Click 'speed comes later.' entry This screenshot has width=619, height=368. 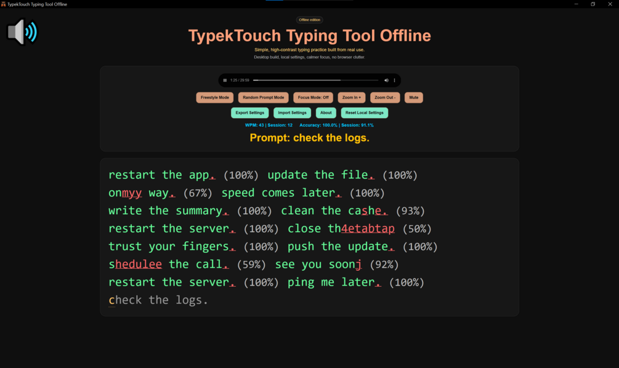pos(281,193)
